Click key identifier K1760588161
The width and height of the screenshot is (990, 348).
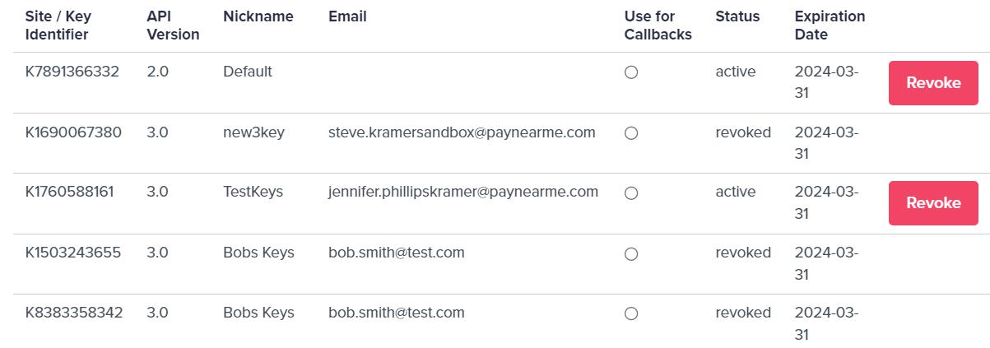pyautogui.click(x=69, y=192)
